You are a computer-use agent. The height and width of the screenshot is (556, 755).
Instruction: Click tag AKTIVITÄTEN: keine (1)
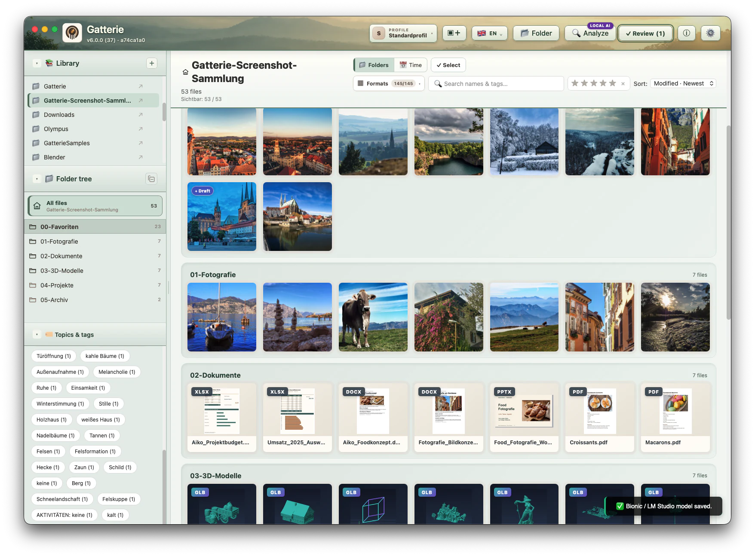pyautogui.click(x=64, y=515)
